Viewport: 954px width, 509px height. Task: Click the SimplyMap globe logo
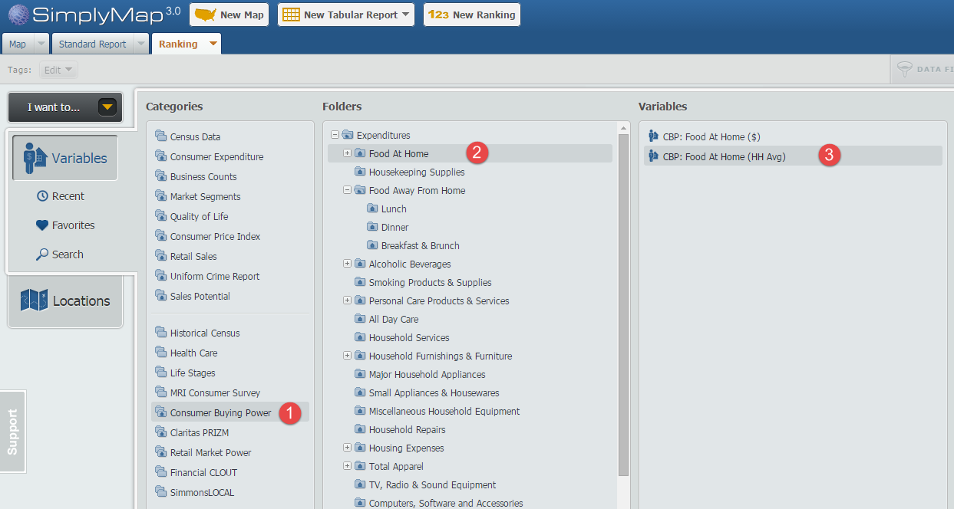(x=19, y=15)
